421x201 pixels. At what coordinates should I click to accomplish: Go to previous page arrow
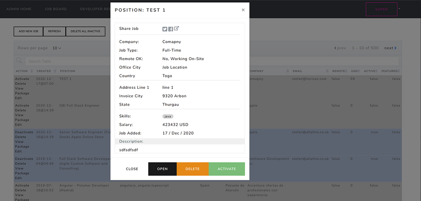(x=335, y=48)
